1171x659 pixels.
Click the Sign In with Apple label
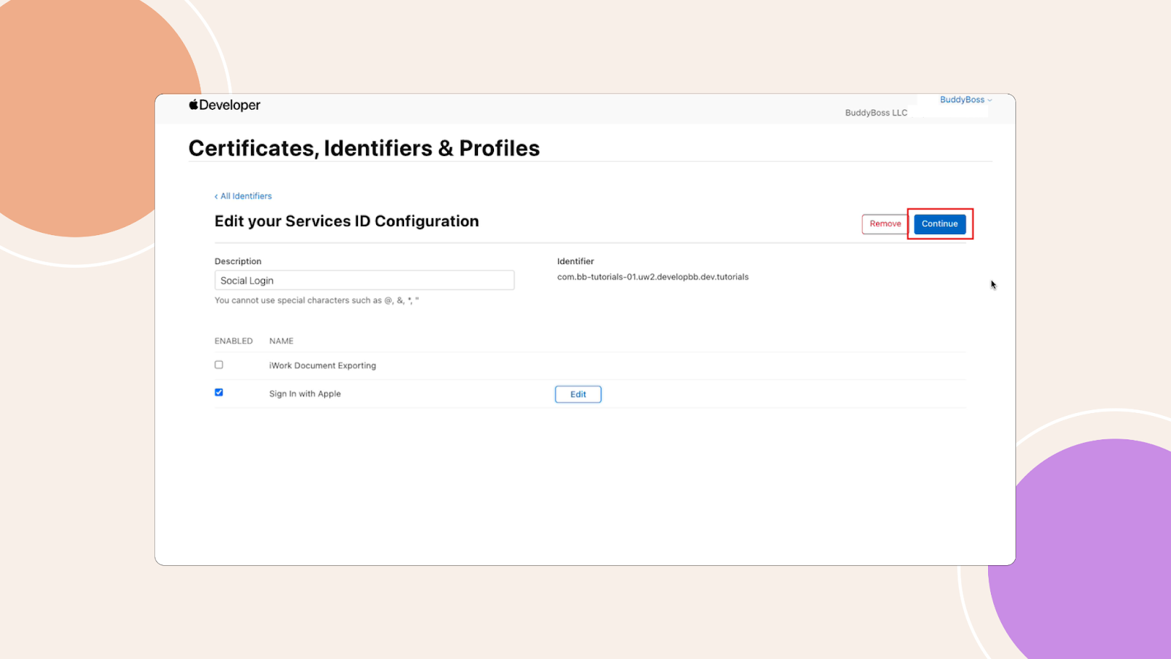[305, 394]
